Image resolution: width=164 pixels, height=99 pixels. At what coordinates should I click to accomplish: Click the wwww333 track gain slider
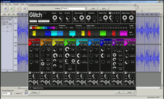(7, 27)
